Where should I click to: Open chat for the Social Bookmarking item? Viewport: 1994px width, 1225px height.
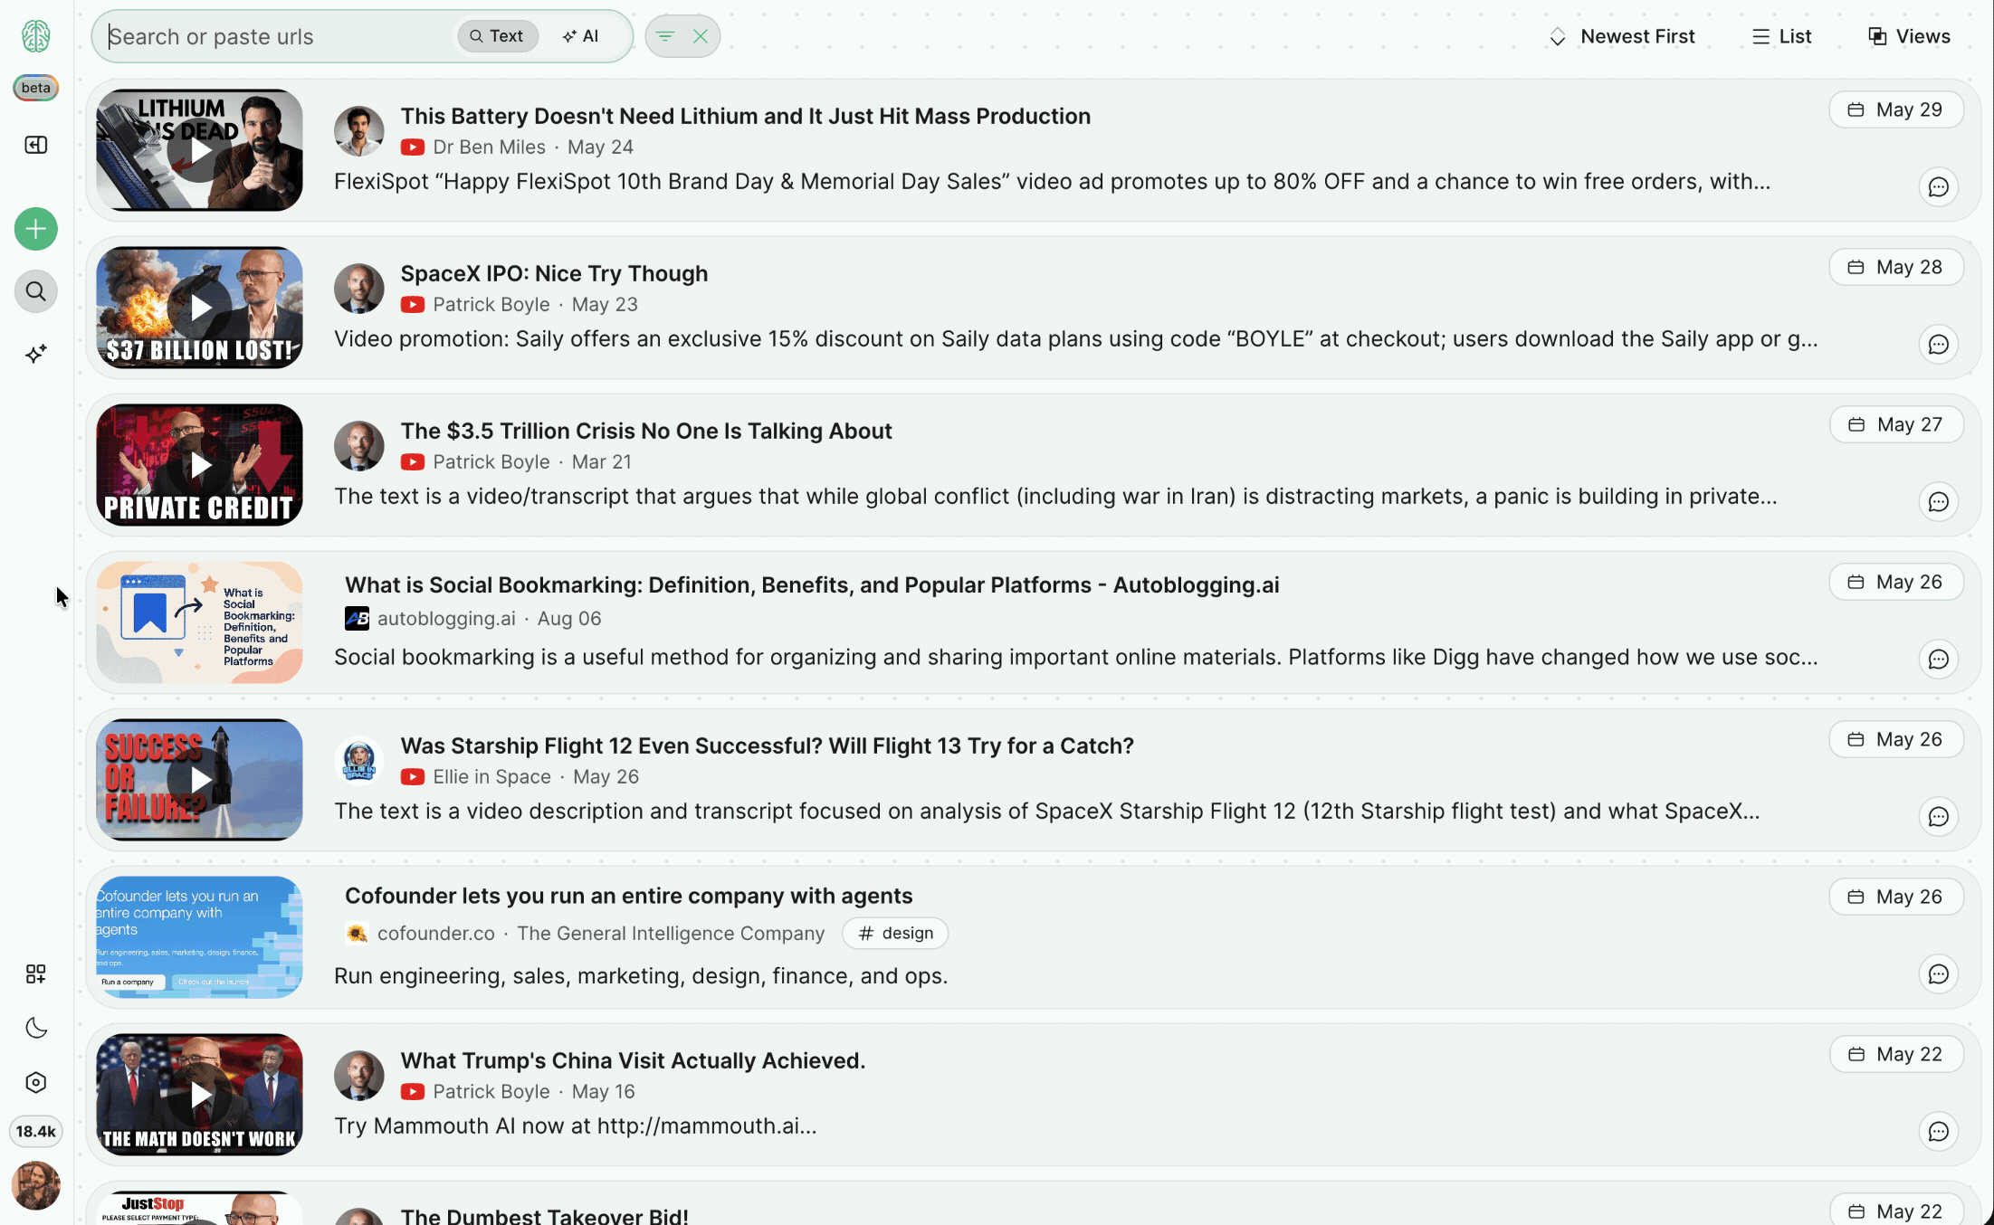click(x=1939, y=660)
